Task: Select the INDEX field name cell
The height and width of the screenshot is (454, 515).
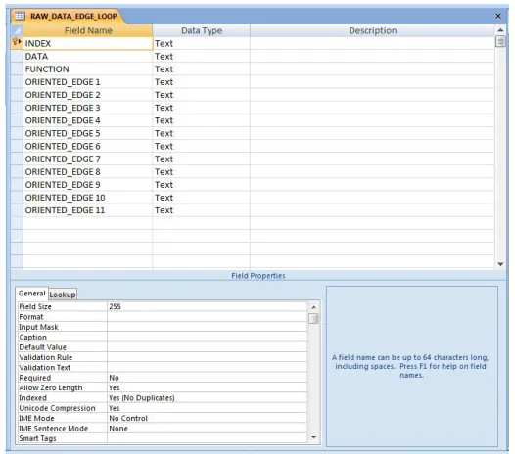Action: 88,43
